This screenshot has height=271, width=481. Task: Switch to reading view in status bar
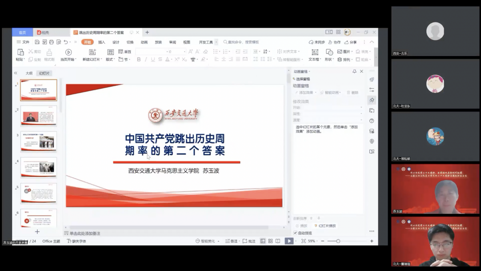[x=278, y=241]
